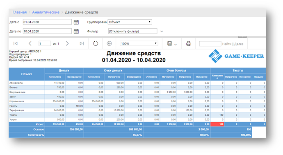Screen dimensions: 283x155
Task: Select the 'Тарификации' row label
Action: (x=16, y=110)
